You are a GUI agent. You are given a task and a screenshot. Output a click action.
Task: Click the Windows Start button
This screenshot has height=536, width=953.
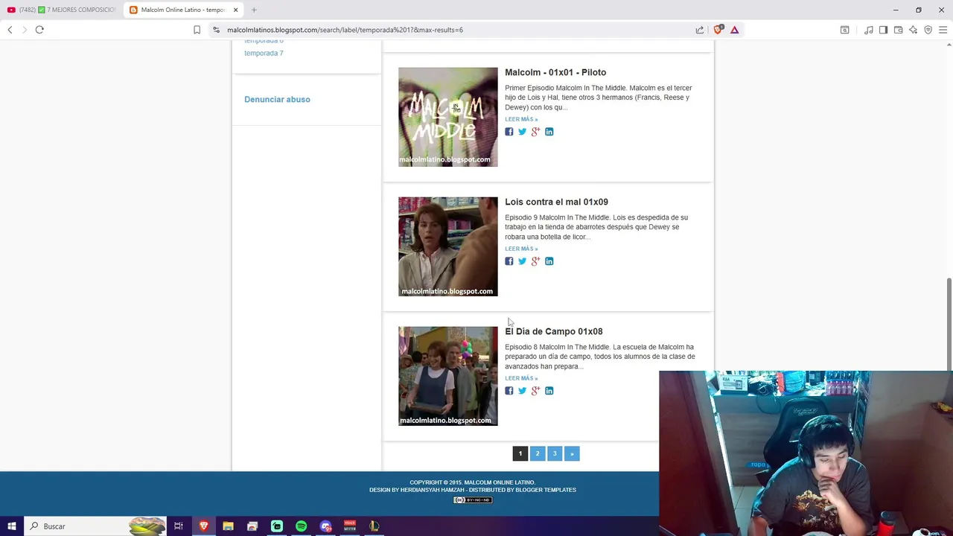point(12,526)
